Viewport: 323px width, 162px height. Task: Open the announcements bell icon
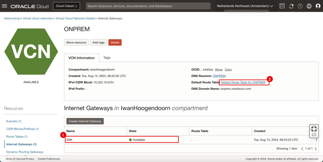[291, 6]
